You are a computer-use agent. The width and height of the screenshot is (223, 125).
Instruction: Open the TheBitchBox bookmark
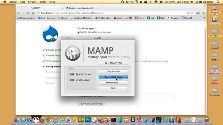click(x=103, y=18)
